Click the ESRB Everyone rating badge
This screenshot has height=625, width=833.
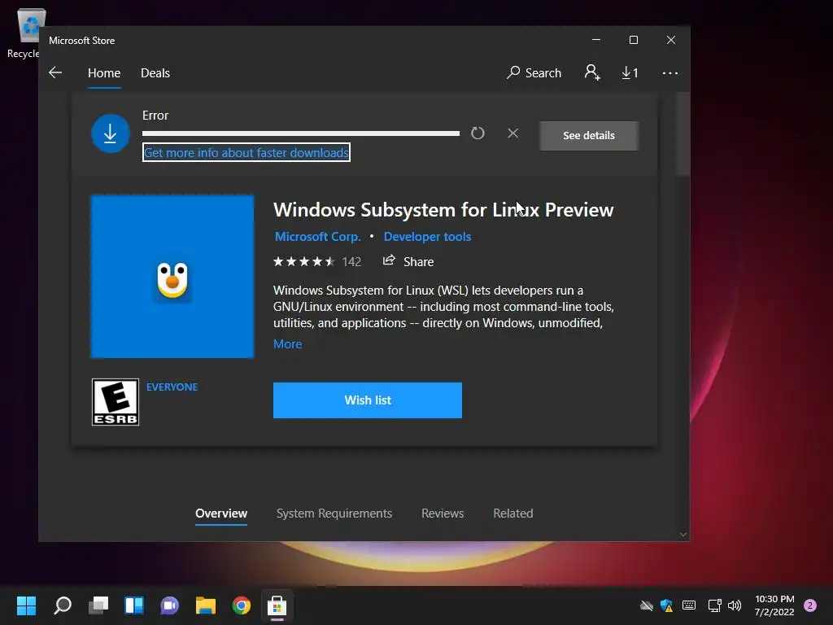pyautogui.click(x=116, y=402)
